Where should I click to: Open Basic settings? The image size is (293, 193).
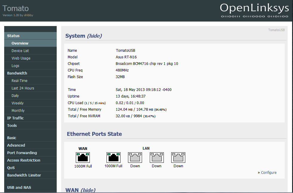point(30,138)
